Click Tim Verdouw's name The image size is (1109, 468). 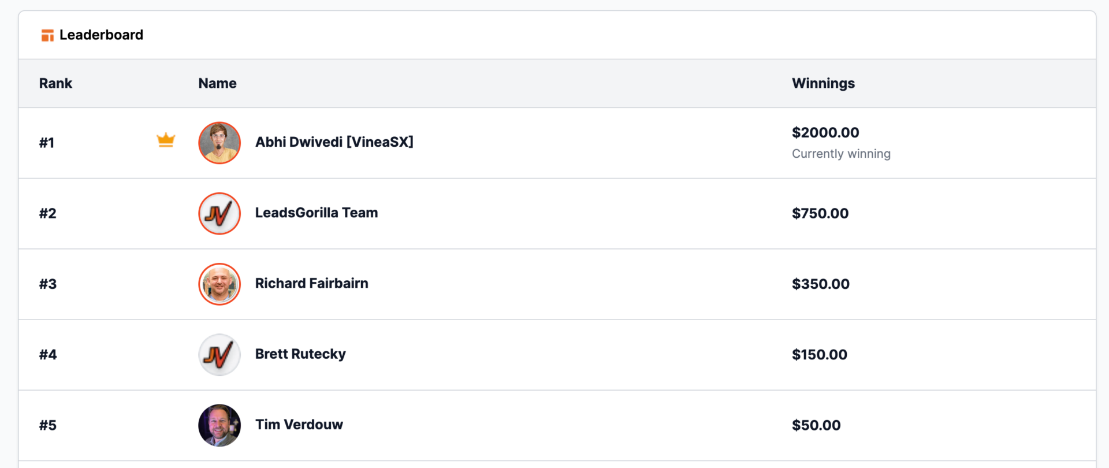[299, 425]
